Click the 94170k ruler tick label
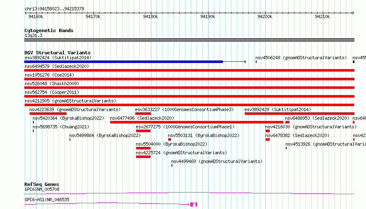This screenshot has height=209, width=366. tap(93, 16)
